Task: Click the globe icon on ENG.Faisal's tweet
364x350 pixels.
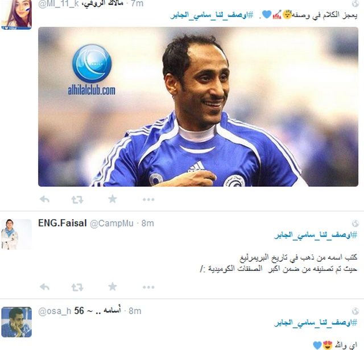Action: click(x=355, y=224)
